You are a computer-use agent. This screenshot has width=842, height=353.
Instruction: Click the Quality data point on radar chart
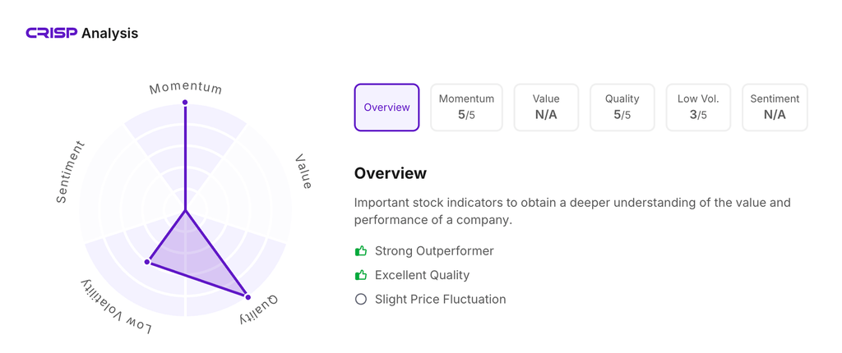(248, 296)
